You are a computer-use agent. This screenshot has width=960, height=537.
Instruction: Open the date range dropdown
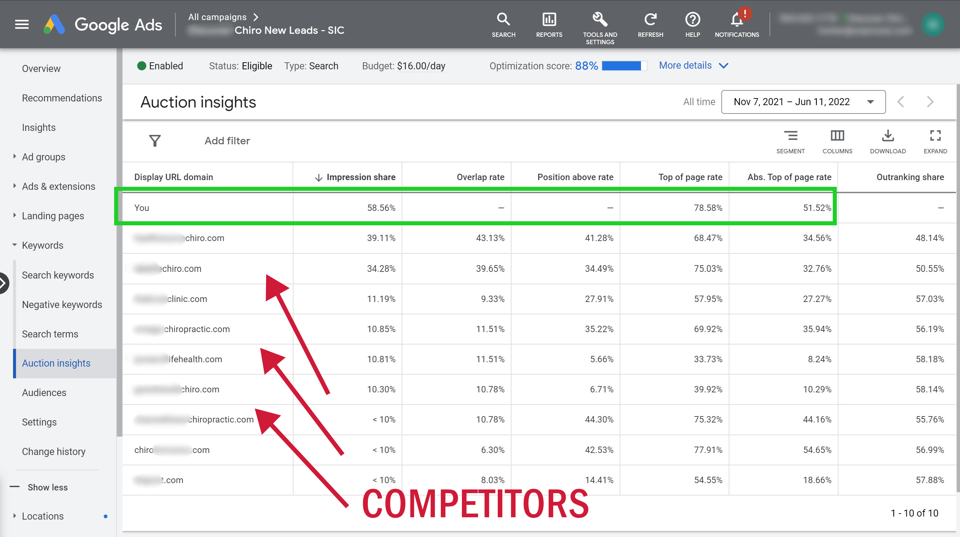(803, 102)
